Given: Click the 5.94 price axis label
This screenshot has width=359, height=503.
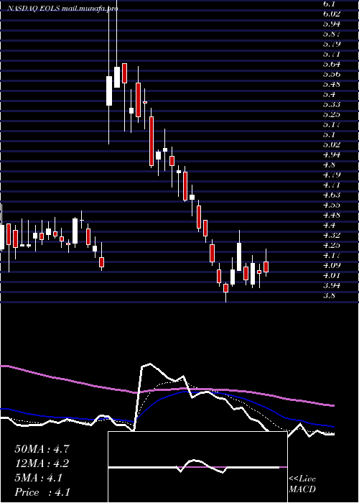Looking at the screenshot, I should (332, 24).
